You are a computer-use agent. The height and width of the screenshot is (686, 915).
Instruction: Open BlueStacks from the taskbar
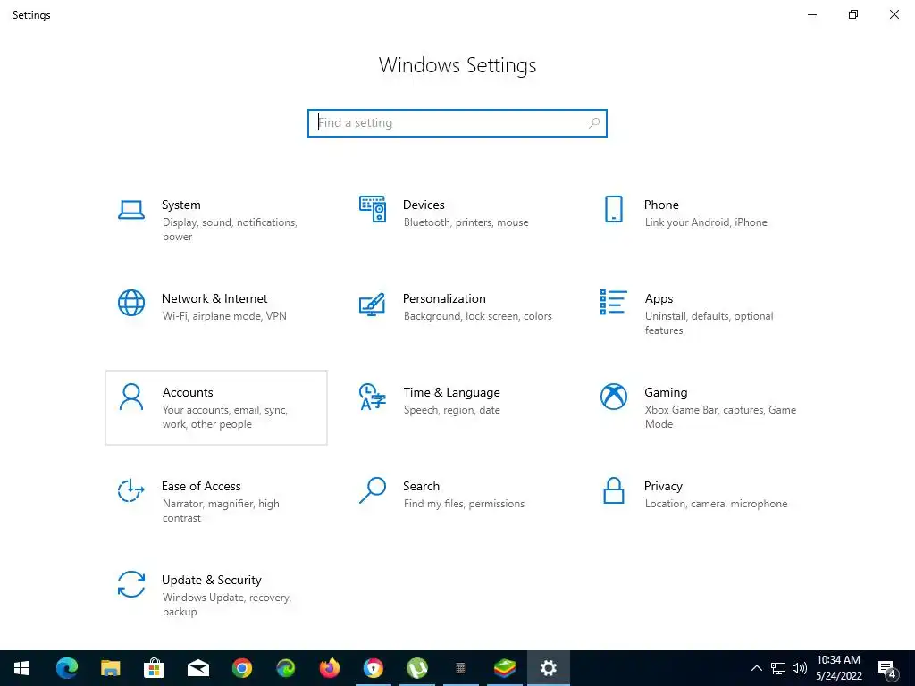[504, 668]
